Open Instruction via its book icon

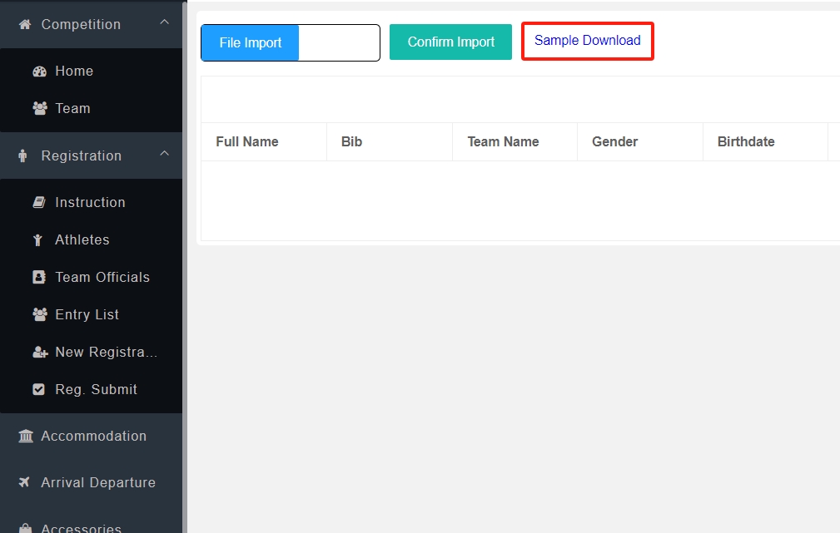pyautogui.click(x=39, y=202)
